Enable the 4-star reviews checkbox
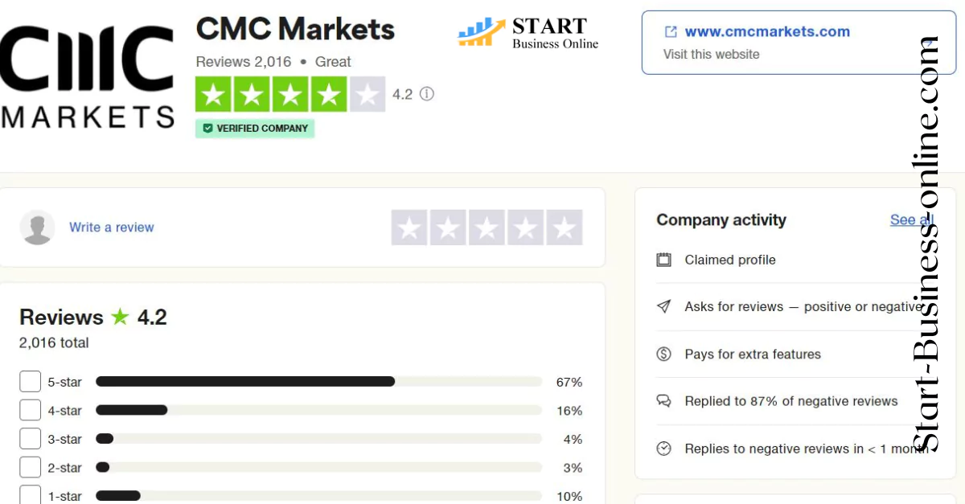 point(30,411)
